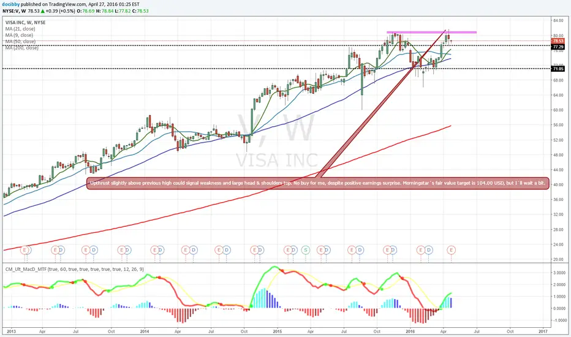The width and height of the screenshot is (571, 337).
Task: Click the dividend D marker after Apr 2014
Action: (194, 250)
